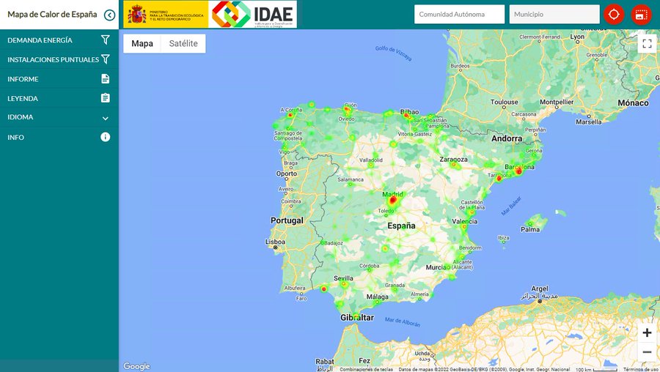Click the Bilbao label on map
Viewport: 660px width, 372px height.
tap(409, 112)
